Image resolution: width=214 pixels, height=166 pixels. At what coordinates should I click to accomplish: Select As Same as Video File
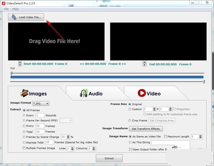[130, 136]
